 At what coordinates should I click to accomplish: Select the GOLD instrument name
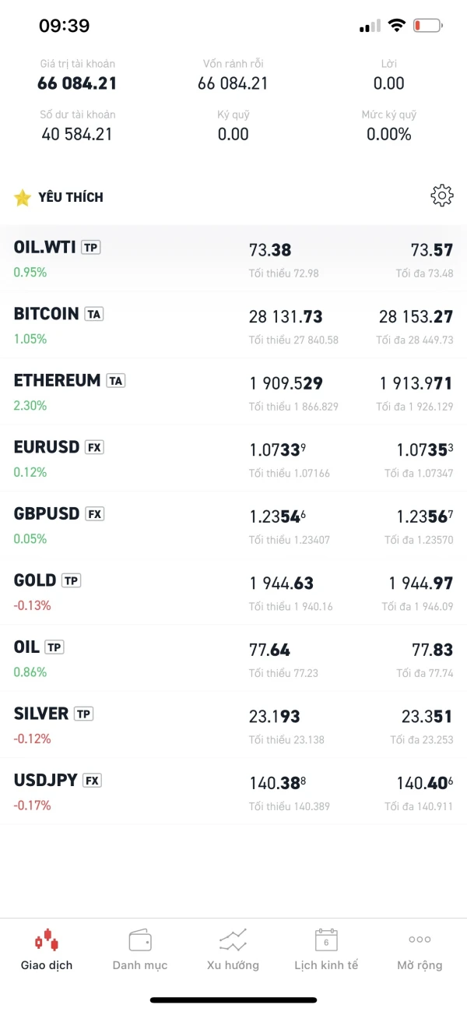(x=35, y=580)
